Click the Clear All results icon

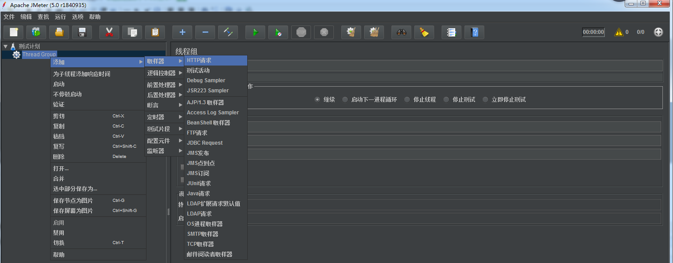[x=374, y=32]
